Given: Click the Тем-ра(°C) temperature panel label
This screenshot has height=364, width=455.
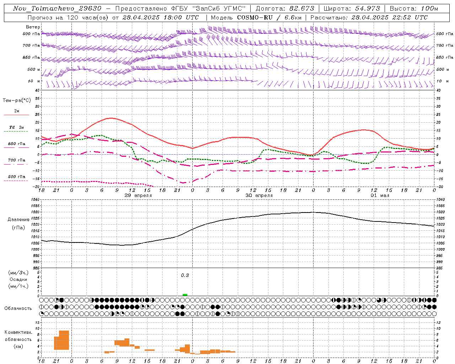Looking at the screenshot, I should tap(17, 101).
